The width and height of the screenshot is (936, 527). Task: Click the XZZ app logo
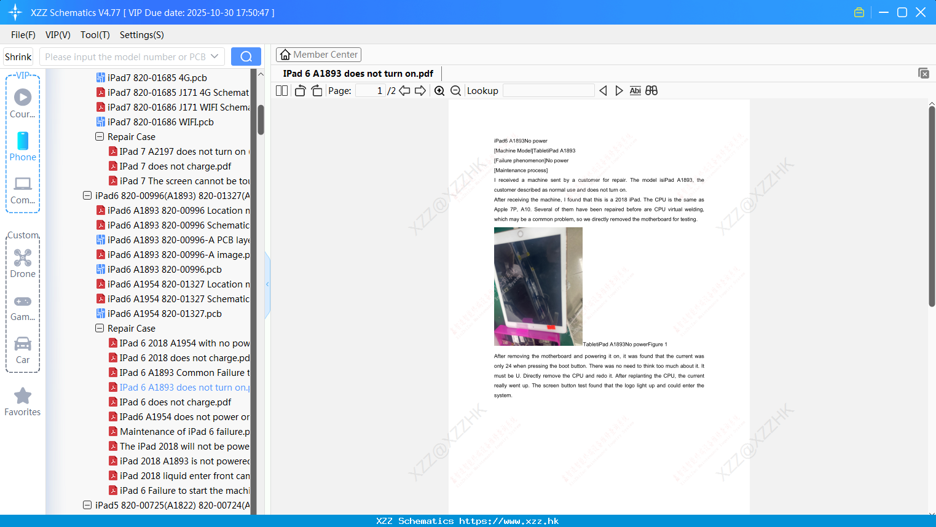click(15, 12)
